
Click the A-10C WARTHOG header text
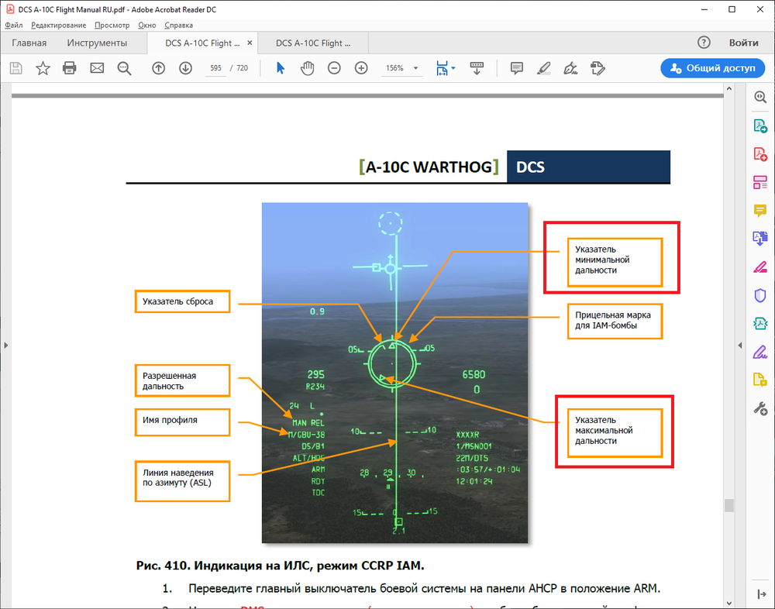tap(429, 167)
